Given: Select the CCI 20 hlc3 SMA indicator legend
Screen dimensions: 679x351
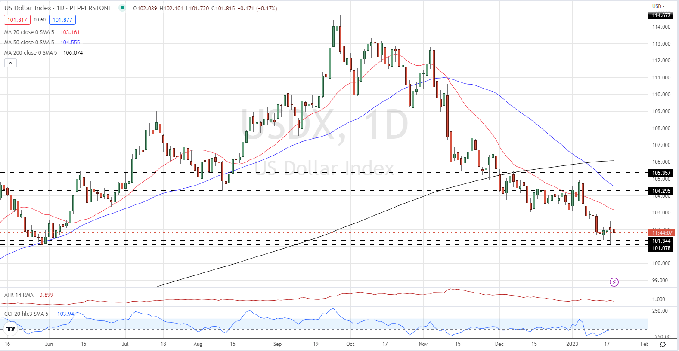Looking at the screenshot, I should coord(26,314).
